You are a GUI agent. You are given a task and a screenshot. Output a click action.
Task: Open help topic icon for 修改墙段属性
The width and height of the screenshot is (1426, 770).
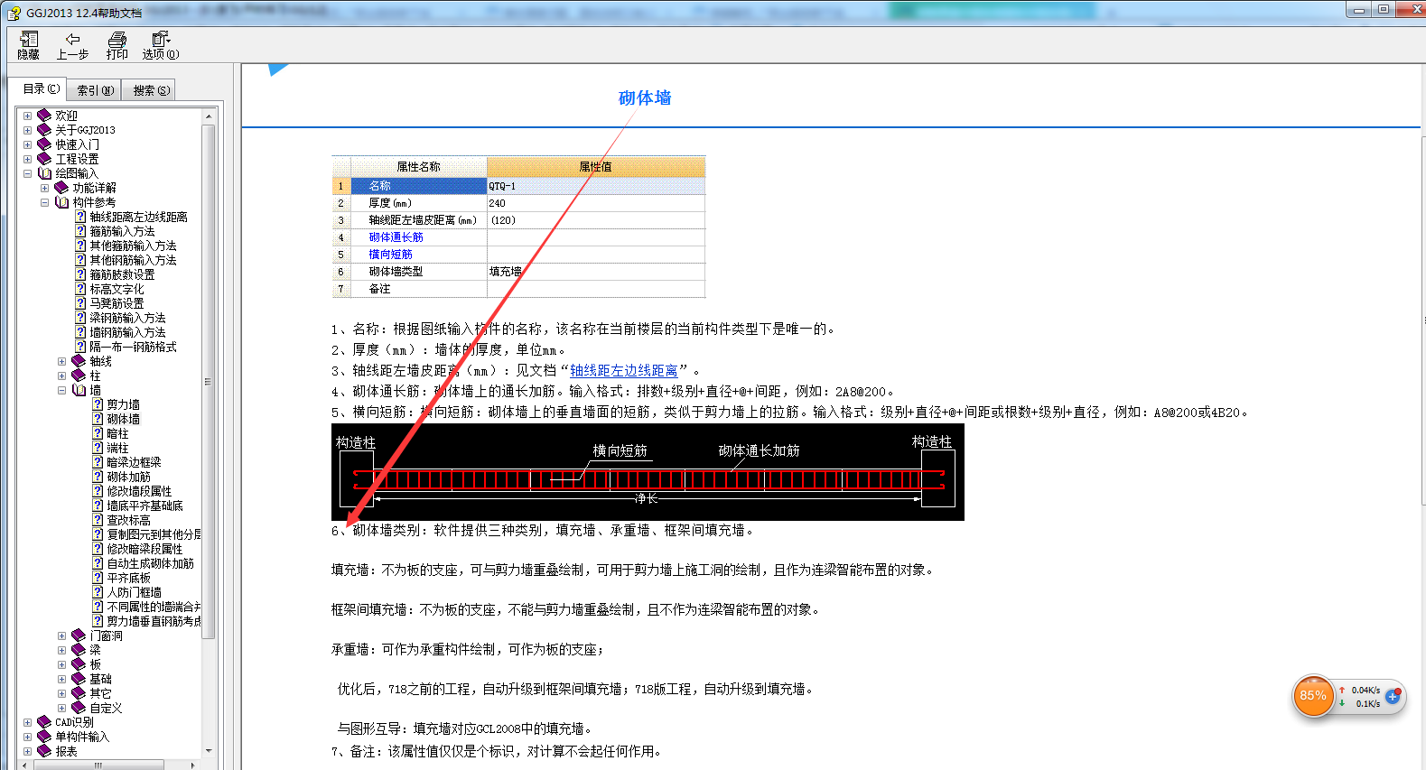(x=98, y=491)
